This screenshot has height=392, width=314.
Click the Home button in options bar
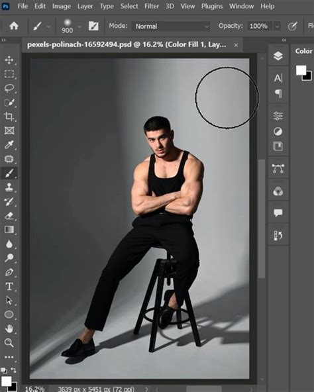(14, 26)
